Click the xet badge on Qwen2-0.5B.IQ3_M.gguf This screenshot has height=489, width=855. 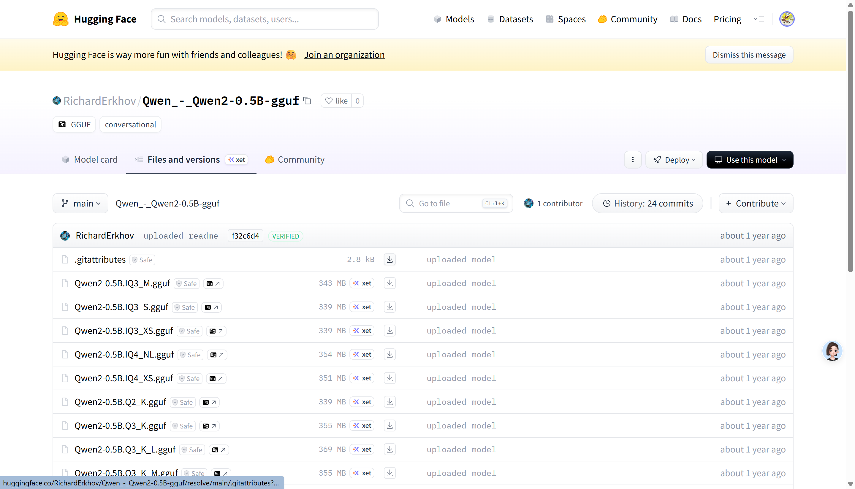(362, 283)
